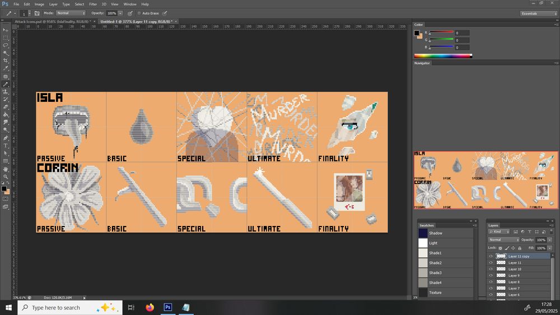Toggle lock image pixels brush icon
The width and height of the screenshot is (560, 315).
point(507,248)
